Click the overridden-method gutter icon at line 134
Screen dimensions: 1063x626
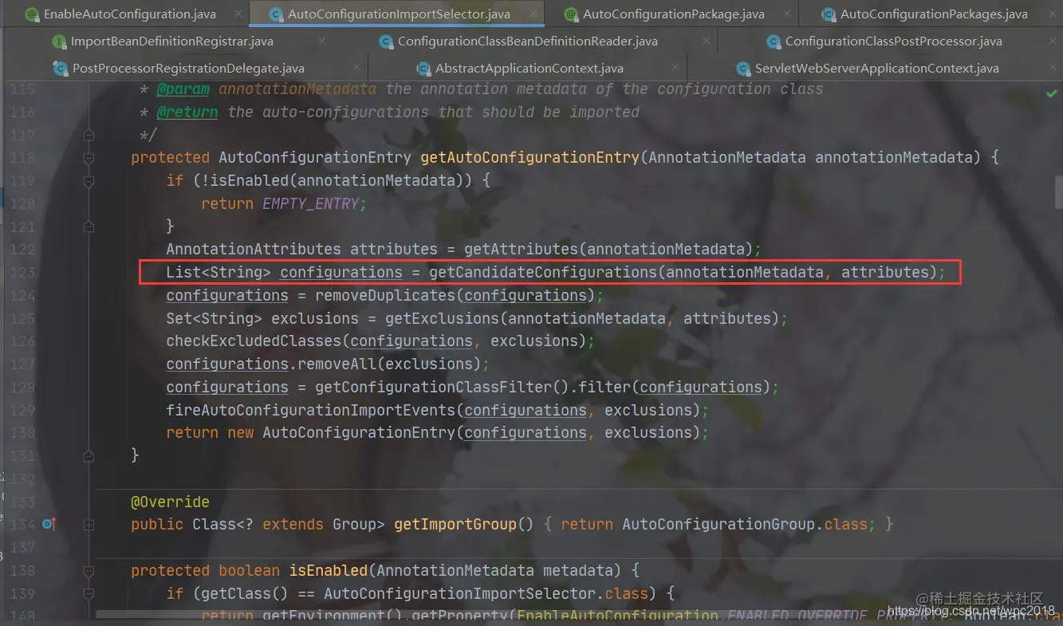[x=49, y=524]
